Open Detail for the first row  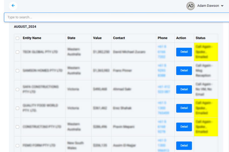pos(184,52)
